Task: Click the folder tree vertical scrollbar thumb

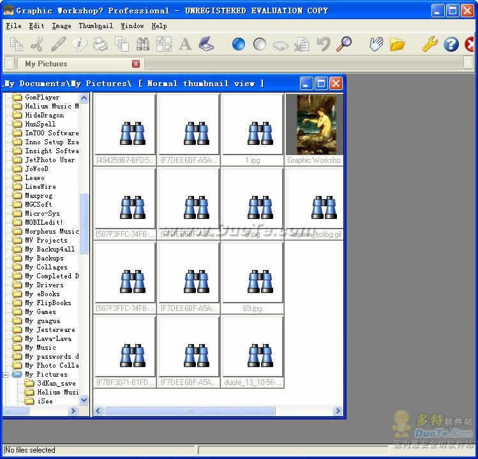Action: tap(84, 223)
